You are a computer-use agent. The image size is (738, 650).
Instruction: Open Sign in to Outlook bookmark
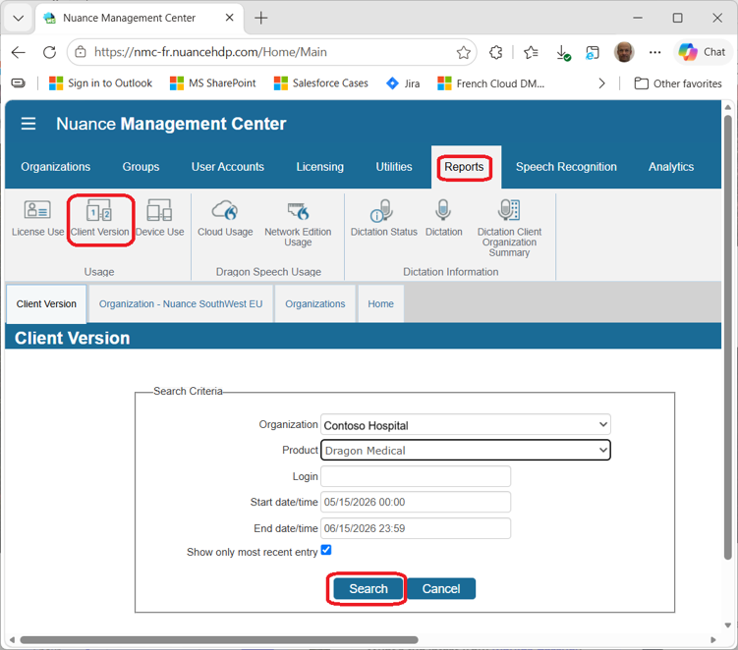[x=100, y=83]
